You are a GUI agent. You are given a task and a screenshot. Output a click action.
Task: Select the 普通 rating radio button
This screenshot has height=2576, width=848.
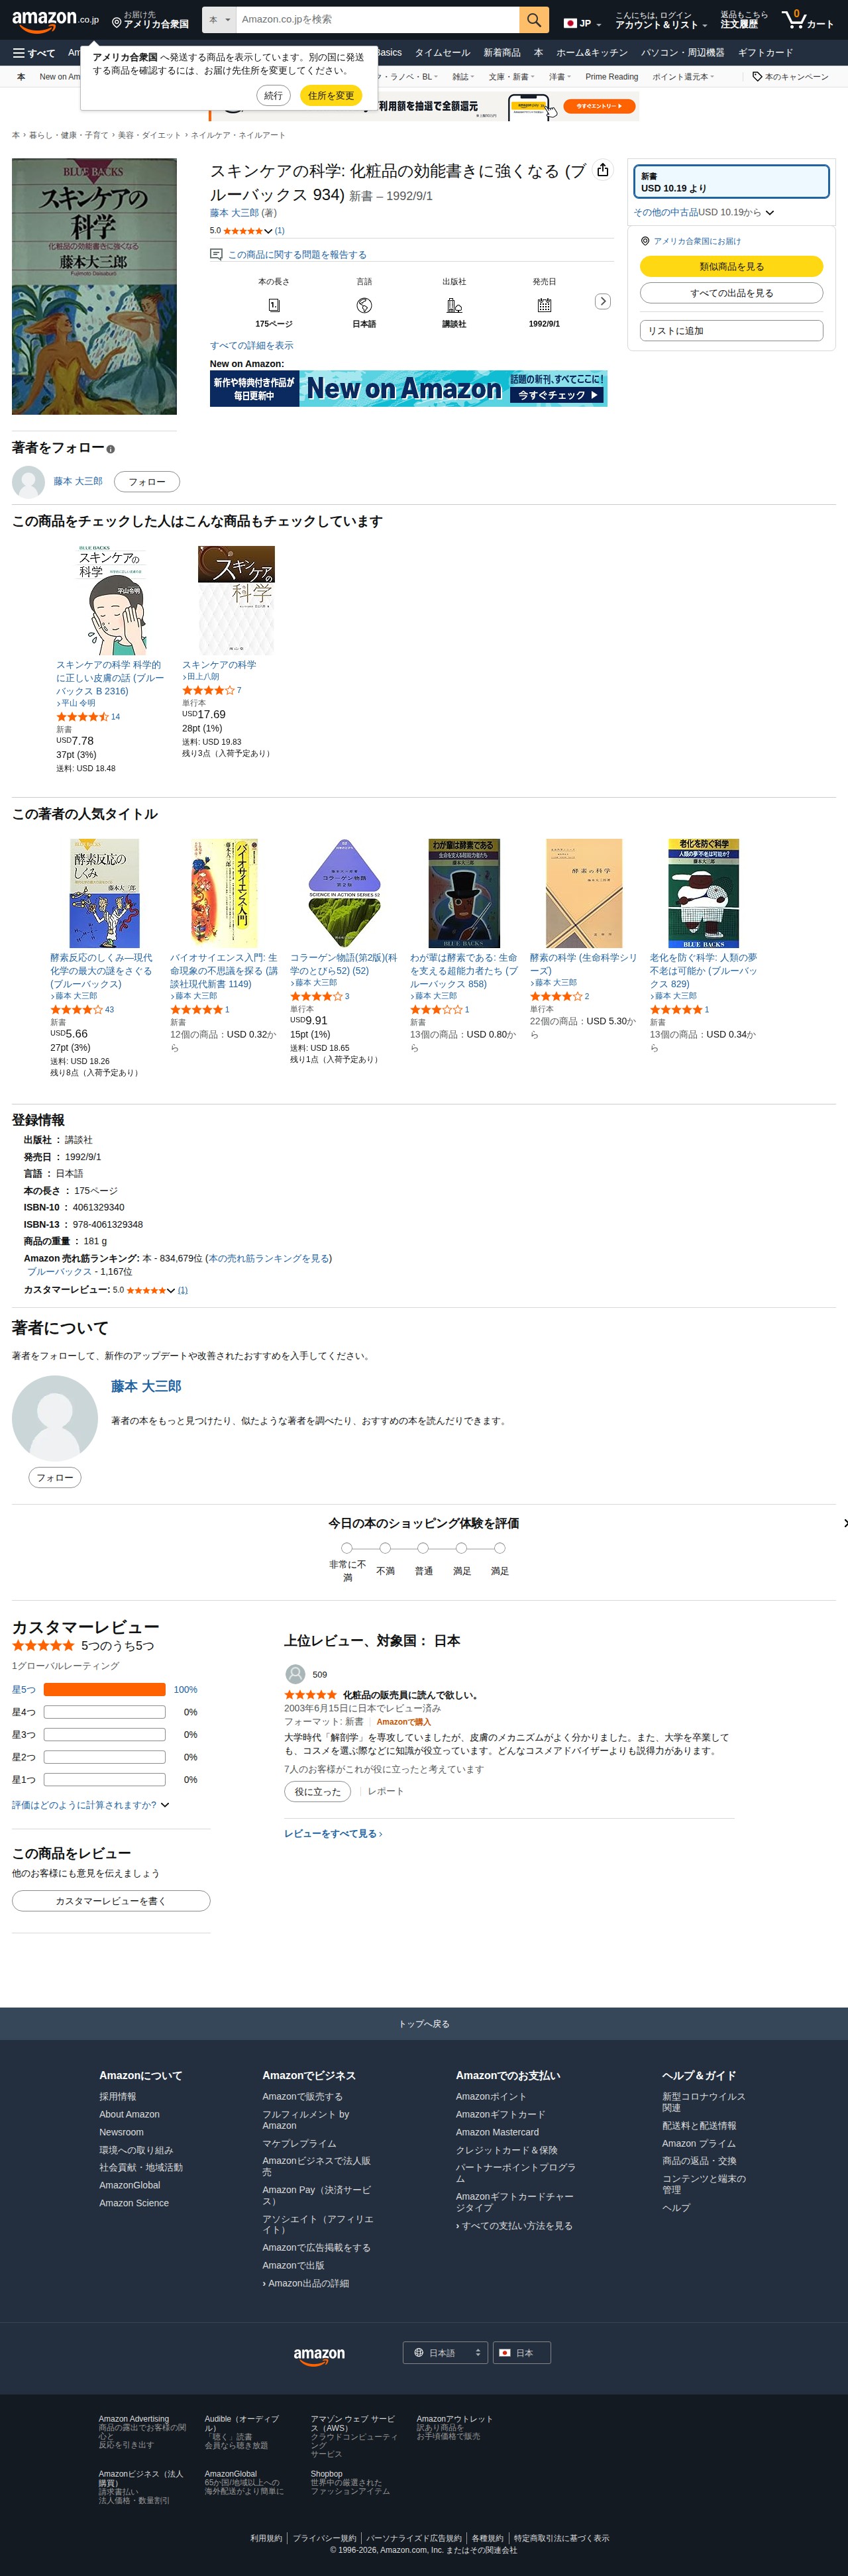(x=423, y=1548)
